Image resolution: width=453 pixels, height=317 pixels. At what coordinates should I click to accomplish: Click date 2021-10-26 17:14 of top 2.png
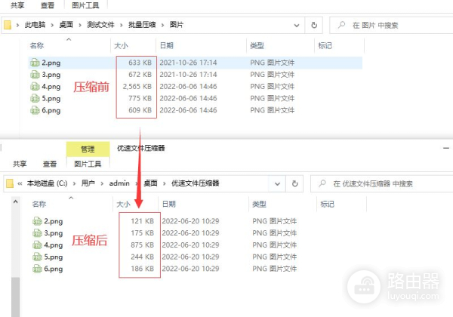point(188,63)
